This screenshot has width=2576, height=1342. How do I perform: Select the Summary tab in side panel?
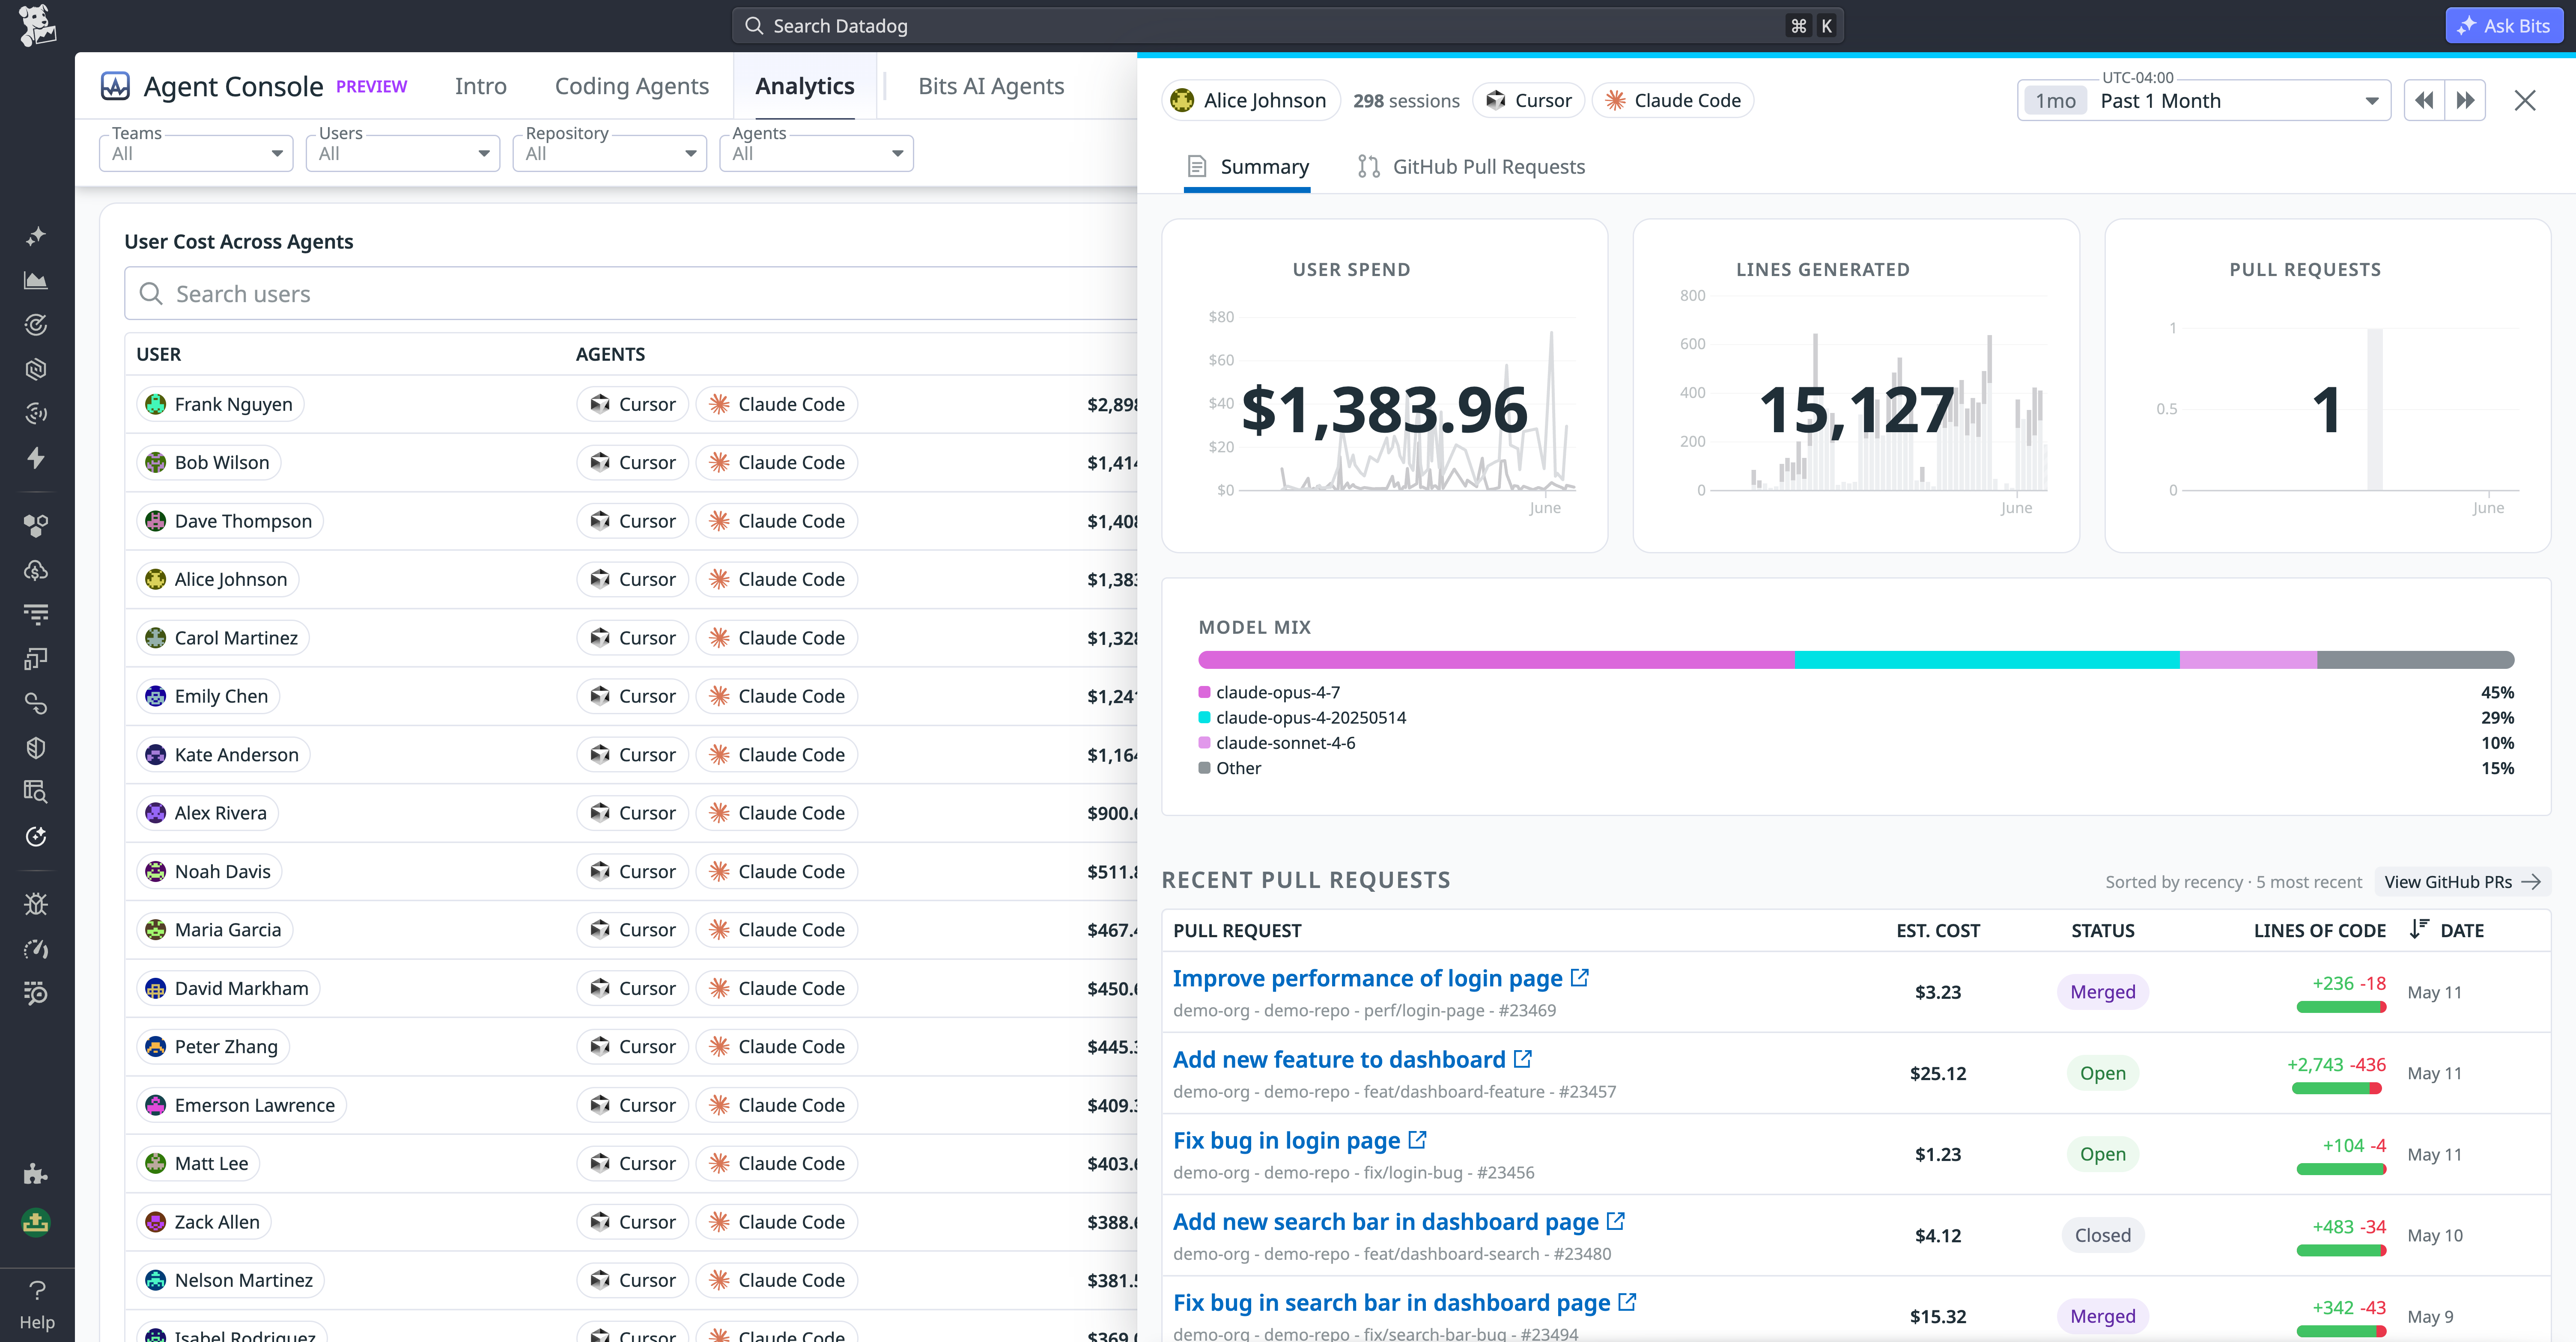pyautogui.click(x=1247, y=167)
